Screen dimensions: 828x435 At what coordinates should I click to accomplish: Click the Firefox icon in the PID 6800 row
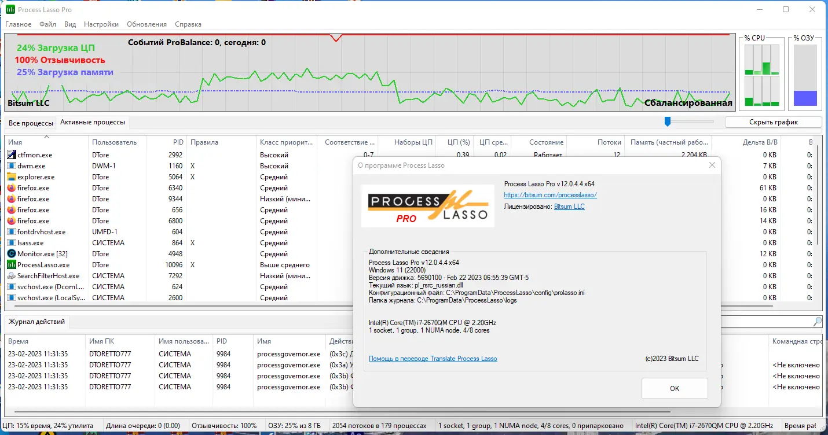click(12, 220)
